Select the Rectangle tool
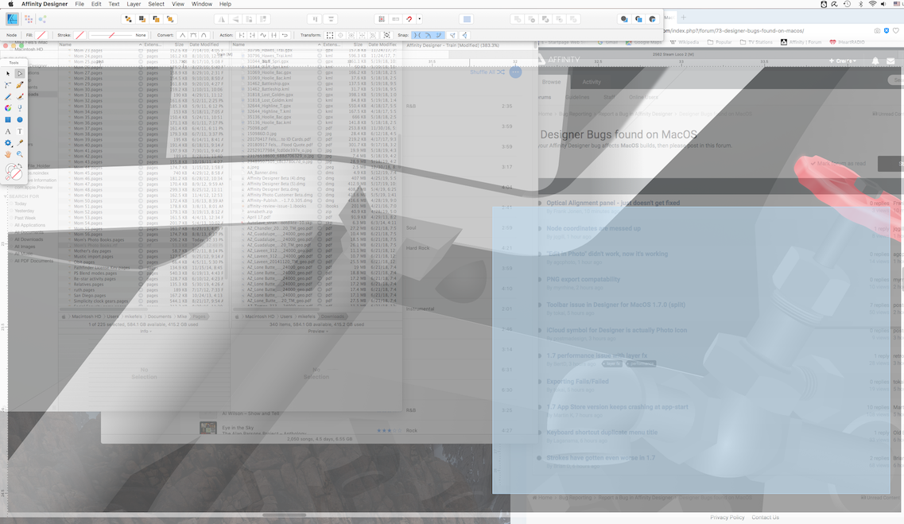904x524 pixels. point(8,120)
